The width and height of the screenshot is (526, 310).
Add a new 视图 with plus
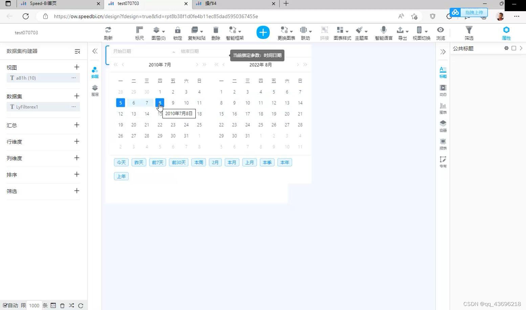click(x=77, y=67)
